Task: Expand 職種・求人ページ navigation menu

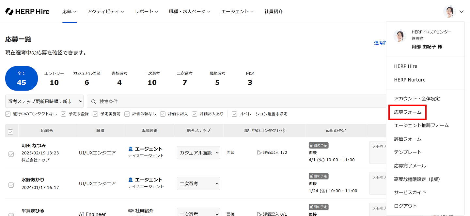Action: click(190, 11)
